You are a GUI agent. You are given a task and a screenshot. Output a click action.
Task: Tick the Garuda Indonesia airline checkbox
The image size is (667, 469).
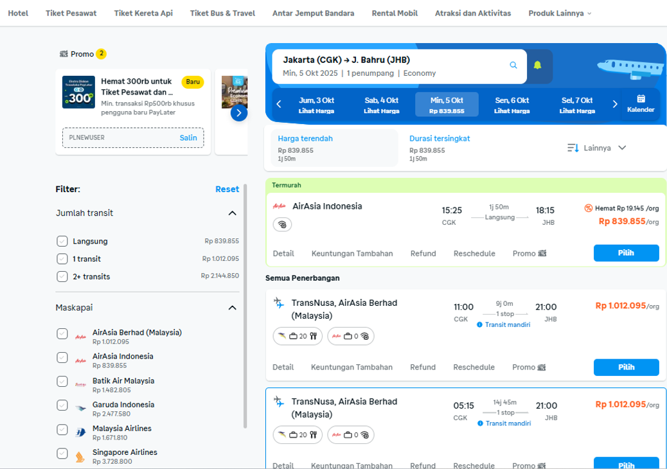62,405
